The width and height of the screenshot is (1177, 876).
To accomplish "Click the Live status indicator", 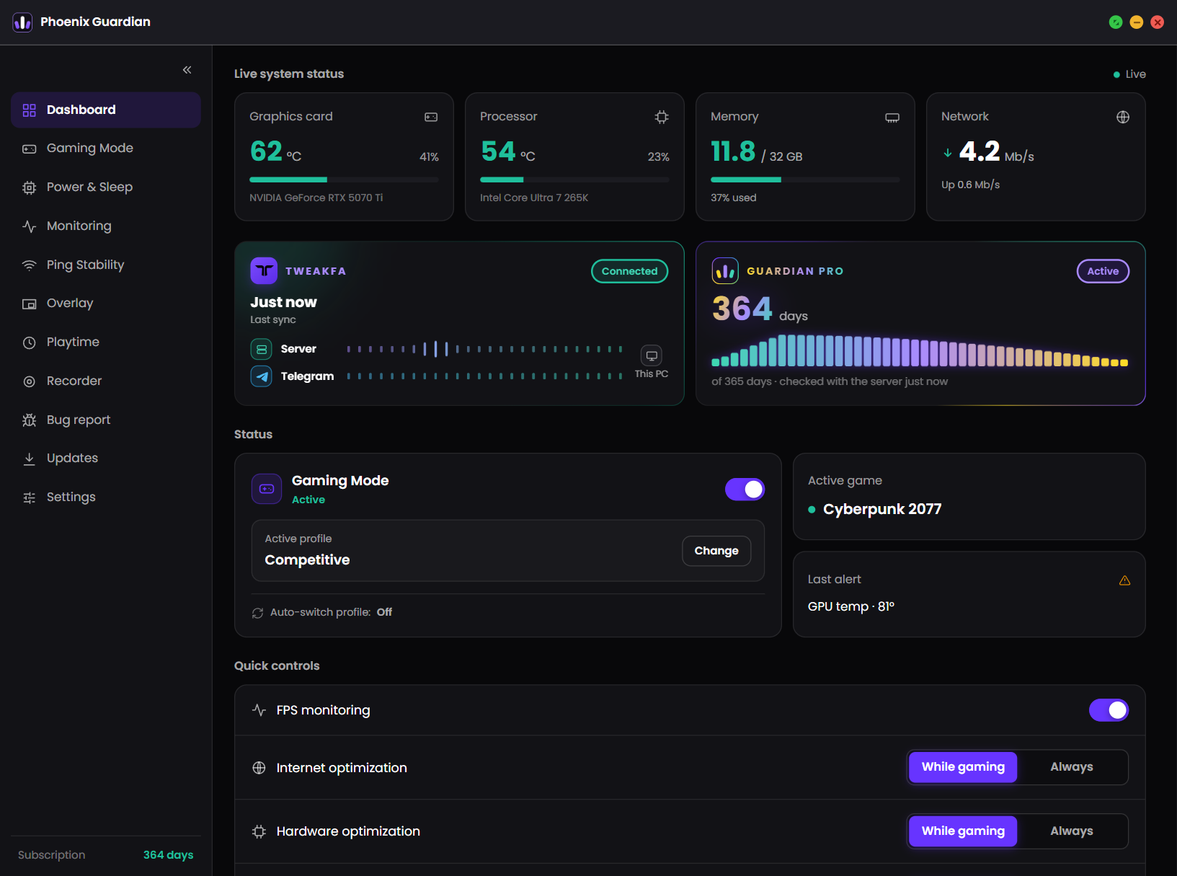I will [x=1129, y=74].
